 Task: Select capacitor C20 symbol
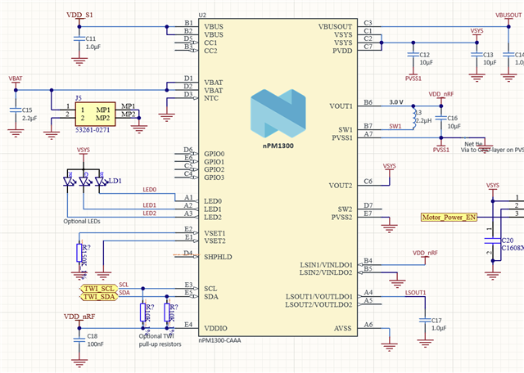493,240
